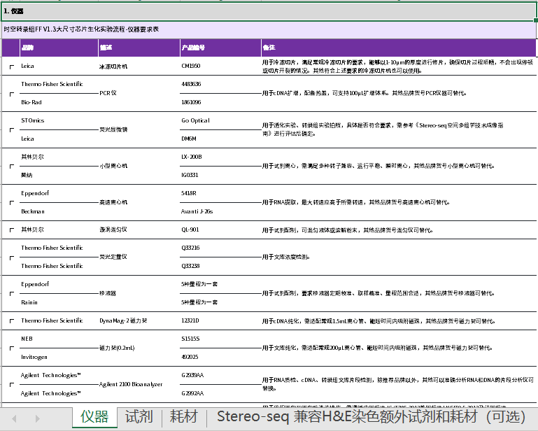Select the 荧光显微镜 description cell
538x431 pixels.
(139, 129)
